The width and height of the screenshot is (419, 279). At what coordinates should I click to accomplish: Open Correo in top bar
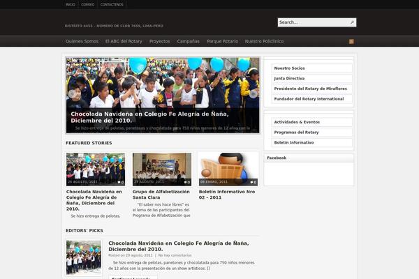click(x=88, y=5)
